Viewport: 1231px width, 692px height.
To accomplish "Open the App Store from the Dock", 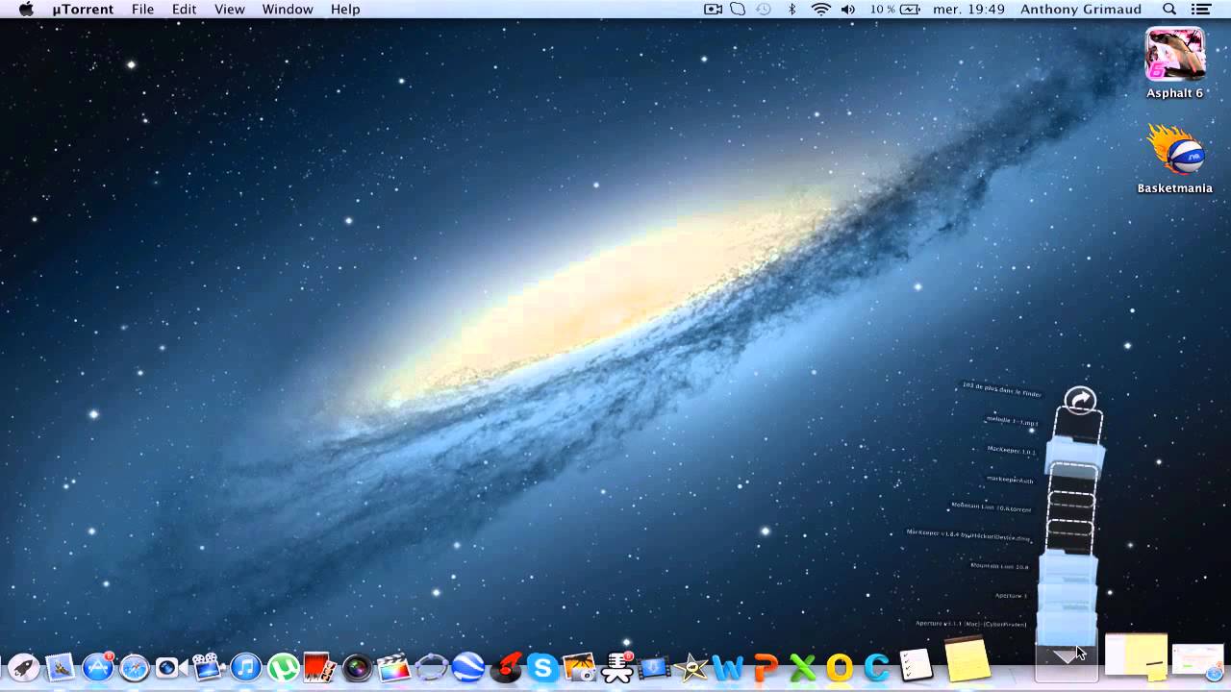I will (x=98, y=666).
